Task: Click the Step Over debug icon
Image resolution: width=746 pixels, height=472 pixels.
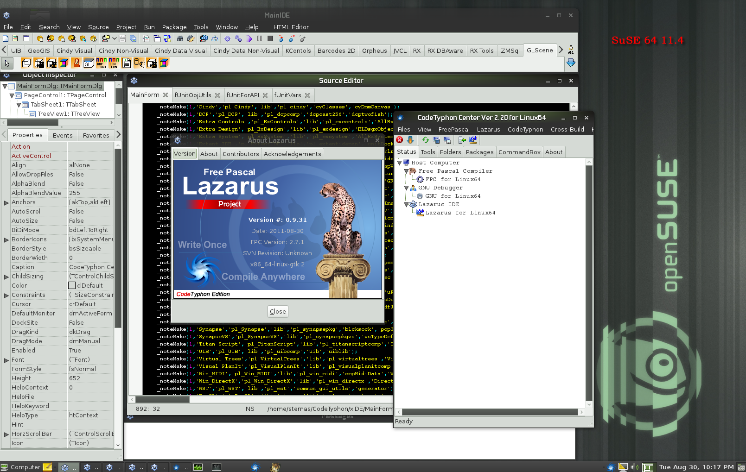Action: coord(292,38)
